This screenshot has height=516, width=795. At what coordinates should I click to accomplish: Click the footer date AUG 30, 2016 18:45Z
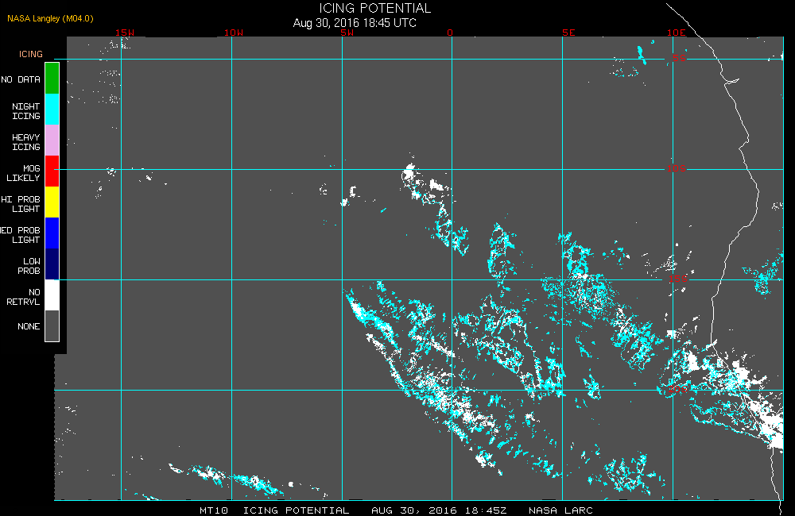click(x=439, y=510)
